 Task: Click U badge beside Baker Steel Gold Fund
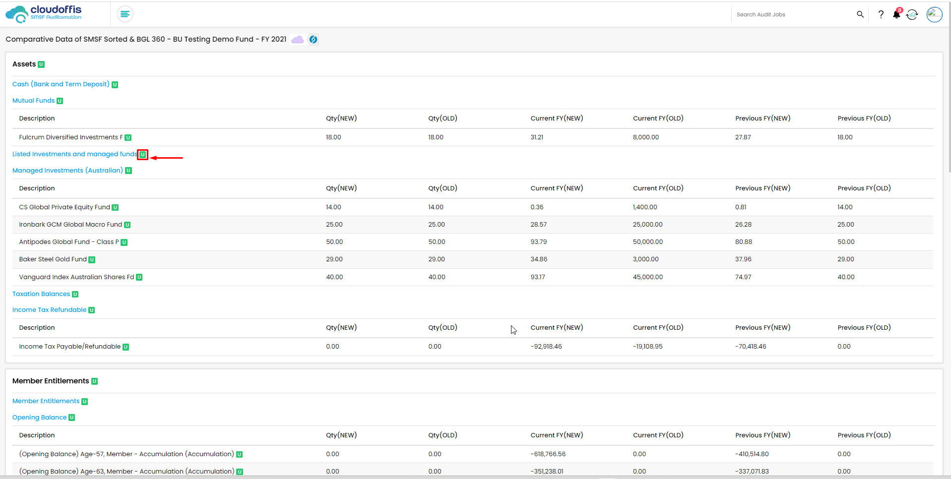click(92, 260)
